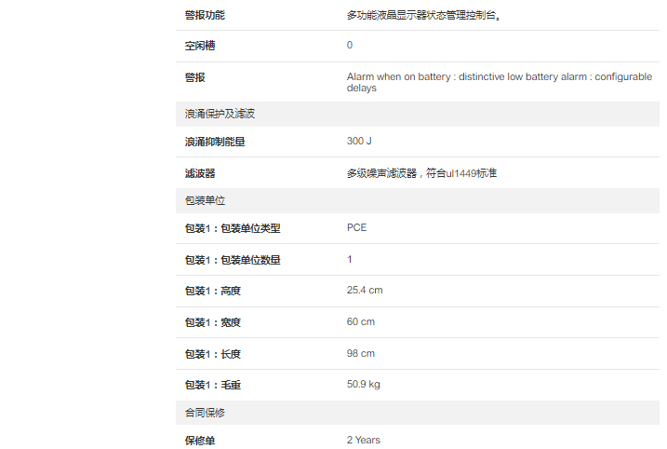Click the 警报功能 row label
Image resolution: width=667 pixels, height=449 pixels.
[204, 15]
